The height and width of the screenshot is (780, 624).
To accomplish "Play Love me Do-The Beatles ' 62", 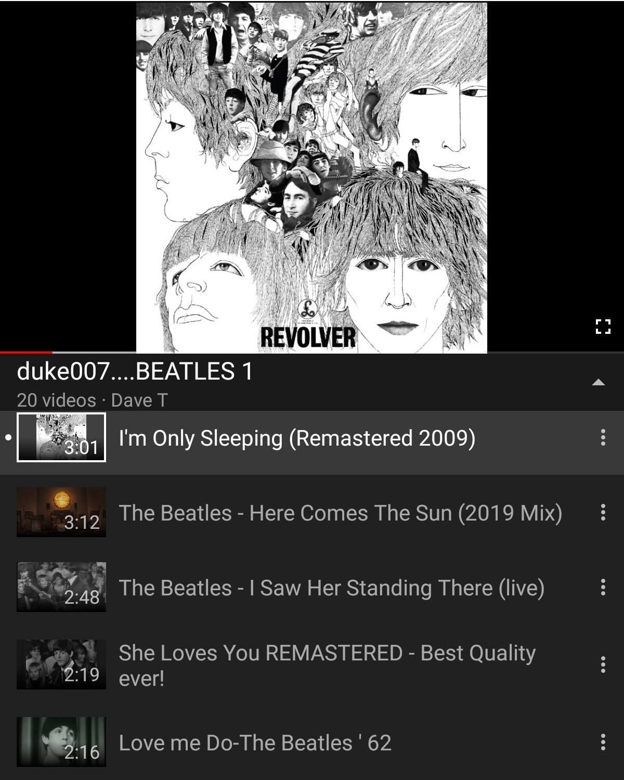I will [255, 743].
